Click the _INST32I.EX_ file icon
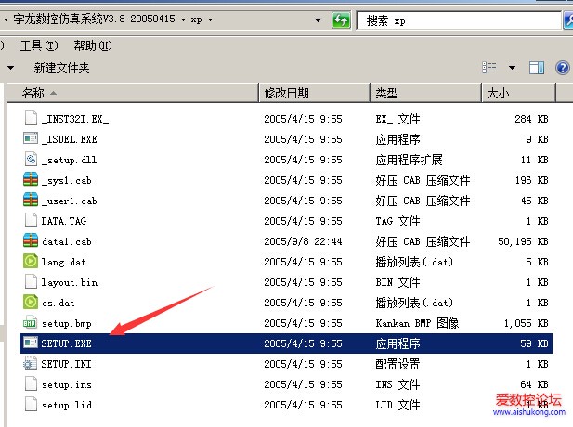 point(31,118)
